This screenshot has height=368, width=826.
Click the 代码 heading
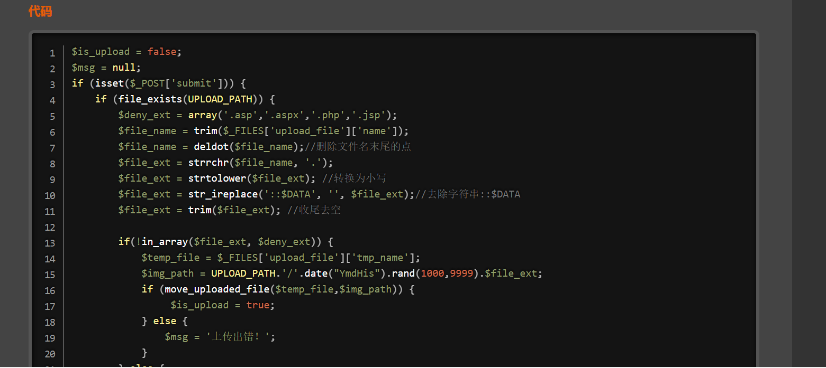pos(40,11)
